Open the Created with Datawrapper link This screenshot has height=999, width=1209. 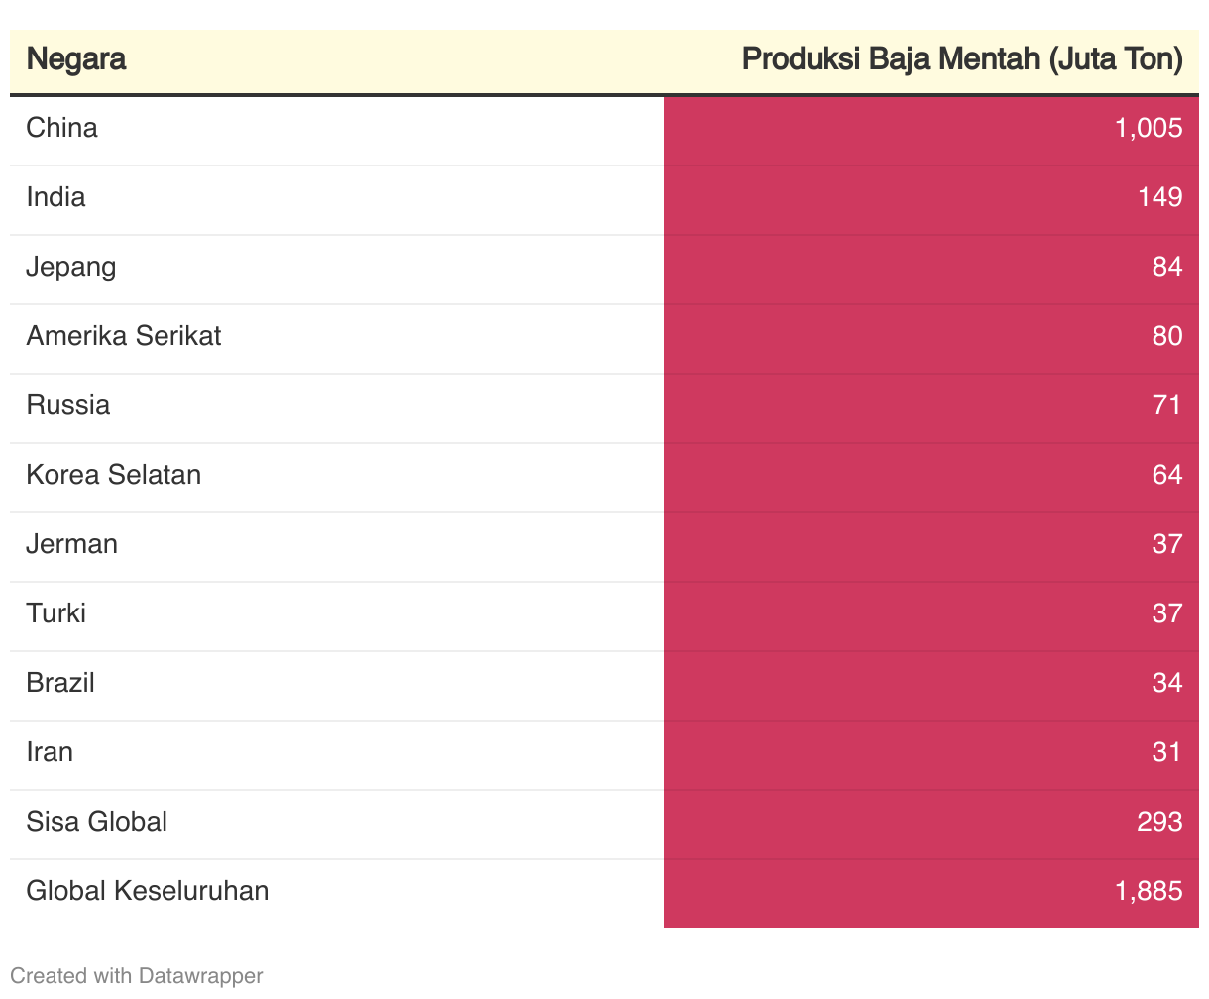point(137,976)
